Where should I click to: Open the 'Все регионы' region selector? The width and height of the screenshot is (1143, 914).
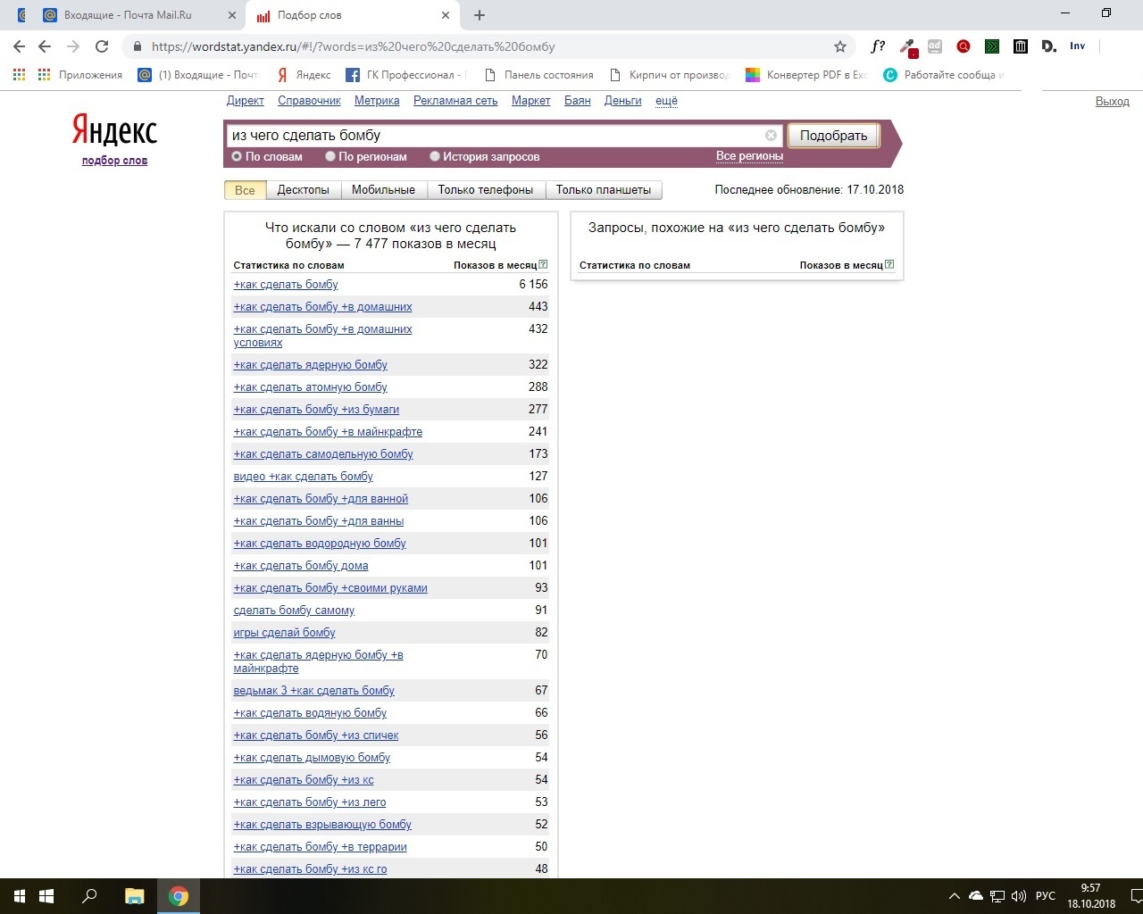[x=749, y=156]
